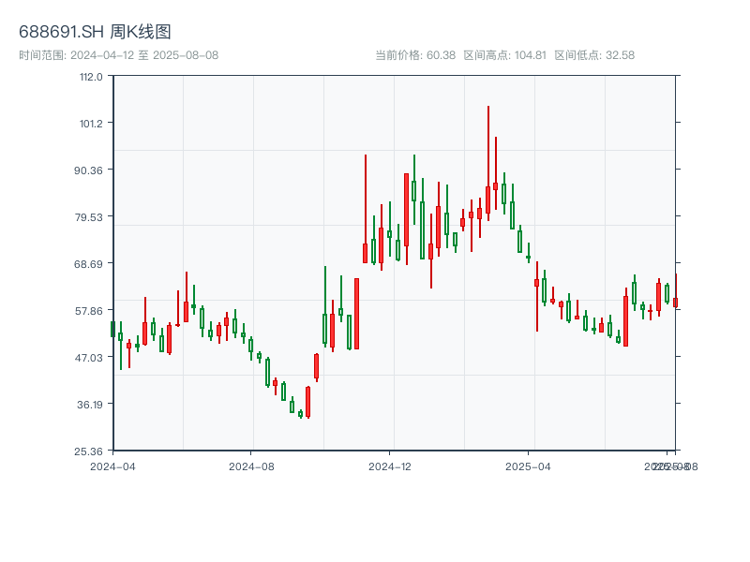Screen dimensions: 750x562
Task: Click the lowest green candle near 32.58
Action: [300, 414]
